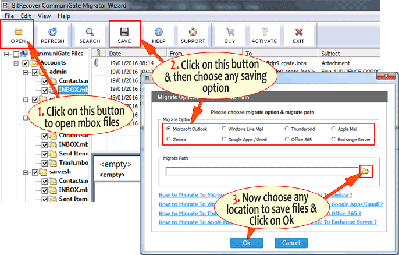Open the 'How to Migrate To Apple Mail' link
Viewport: 399px width, 255px height.
coord(193,222)
